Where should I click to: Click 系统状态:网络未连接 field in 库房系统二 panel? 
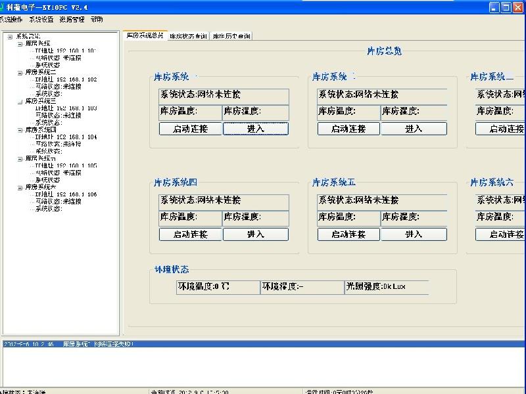pyautogui.click(x=382, y=96)
